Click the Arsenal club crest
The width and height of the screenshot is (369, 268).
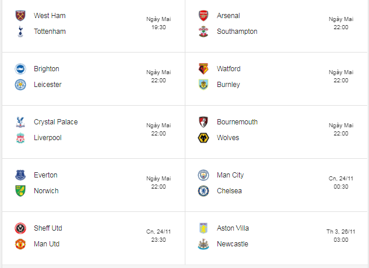(x=203, y=16)
